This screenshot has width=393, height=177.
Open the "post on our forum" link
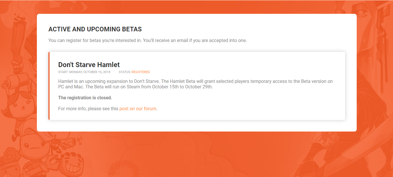(138, 109)
